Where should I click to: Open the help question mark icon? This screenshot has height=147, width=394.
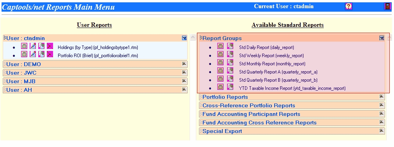coord(348,6)
